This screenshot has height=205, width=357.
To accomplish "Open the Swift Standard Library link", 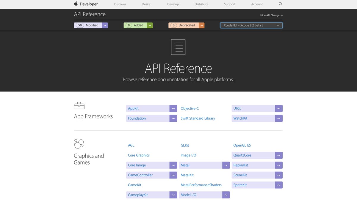I will coord(198,118).
